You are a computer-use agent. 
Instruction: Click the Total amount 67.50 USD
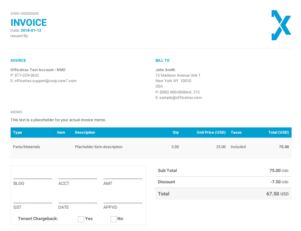[277, 194]
